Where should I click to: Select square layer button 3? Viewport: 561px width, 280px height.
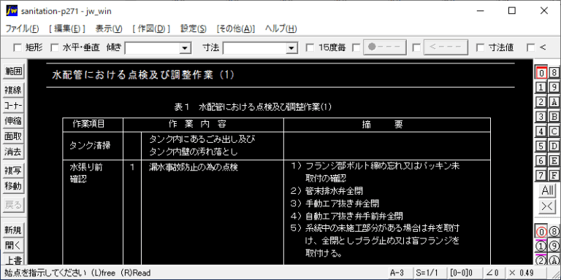click(541, 117)
